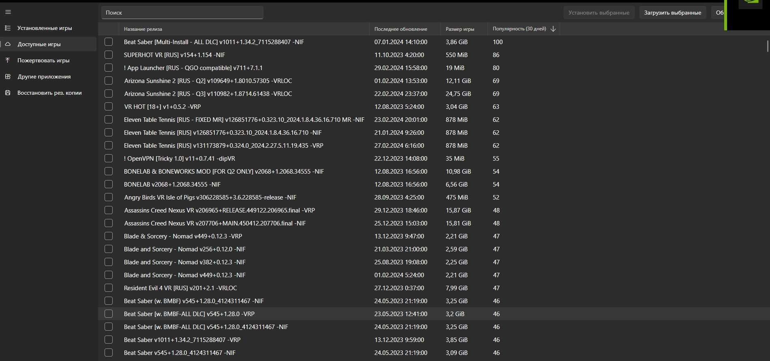This screenshot has width=770, height=361.
Task: Open Пожертвовать игры section
Action: 48,60
